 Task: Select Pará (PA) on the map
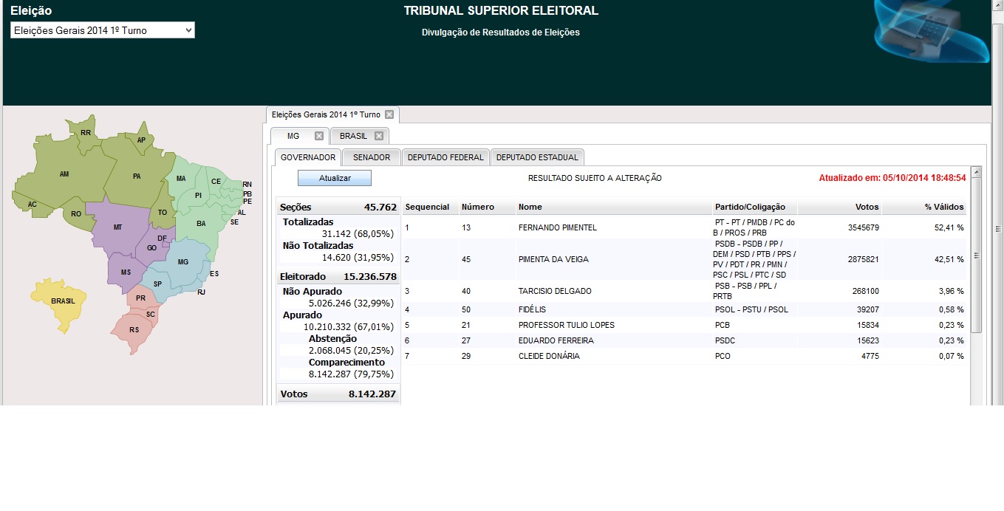(137, 176)
